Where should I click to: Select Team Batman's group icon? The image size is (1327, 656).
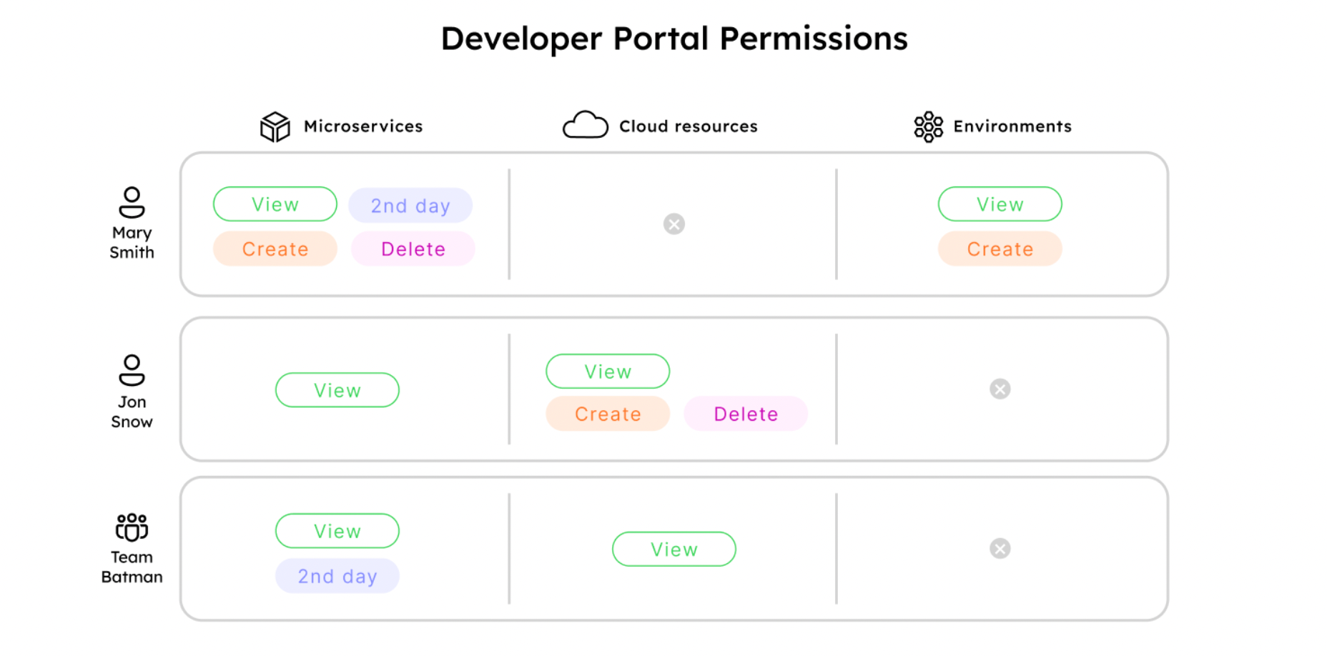(x=132, y=527)
